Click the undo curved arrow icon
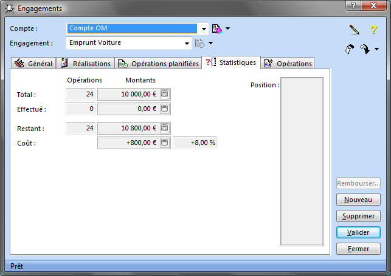391x276 pixels. click(x=349, y=50)
